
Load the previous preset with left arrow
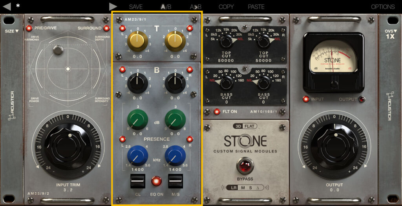point(7,6)
